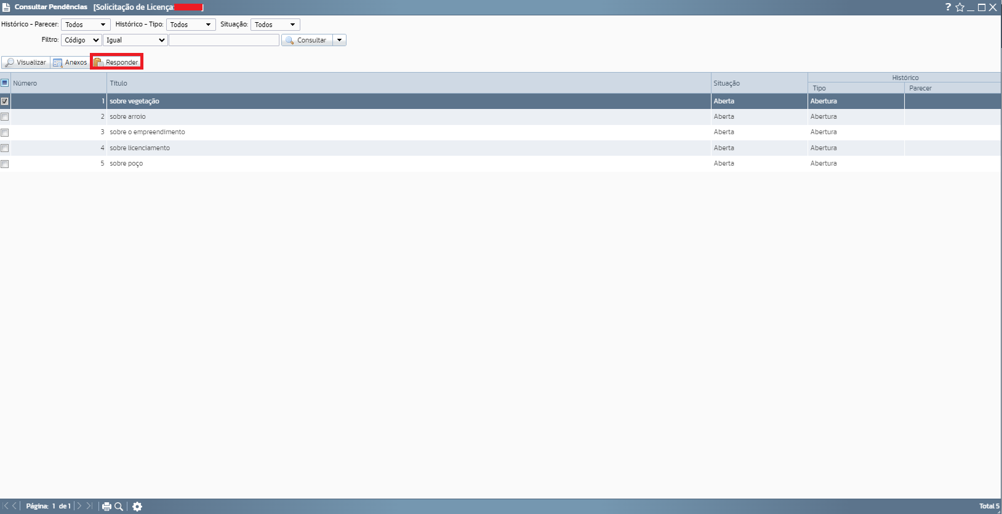Screen dimensions: 1002x514
Task: Click the Parecer column header
Action: pyautogui.click(x=952, y=88)
